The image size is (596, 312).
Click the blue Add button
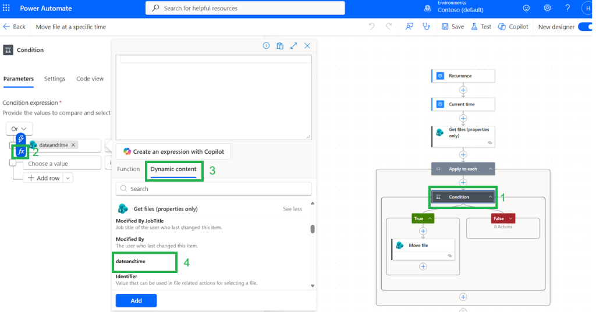tap(136, 300)
